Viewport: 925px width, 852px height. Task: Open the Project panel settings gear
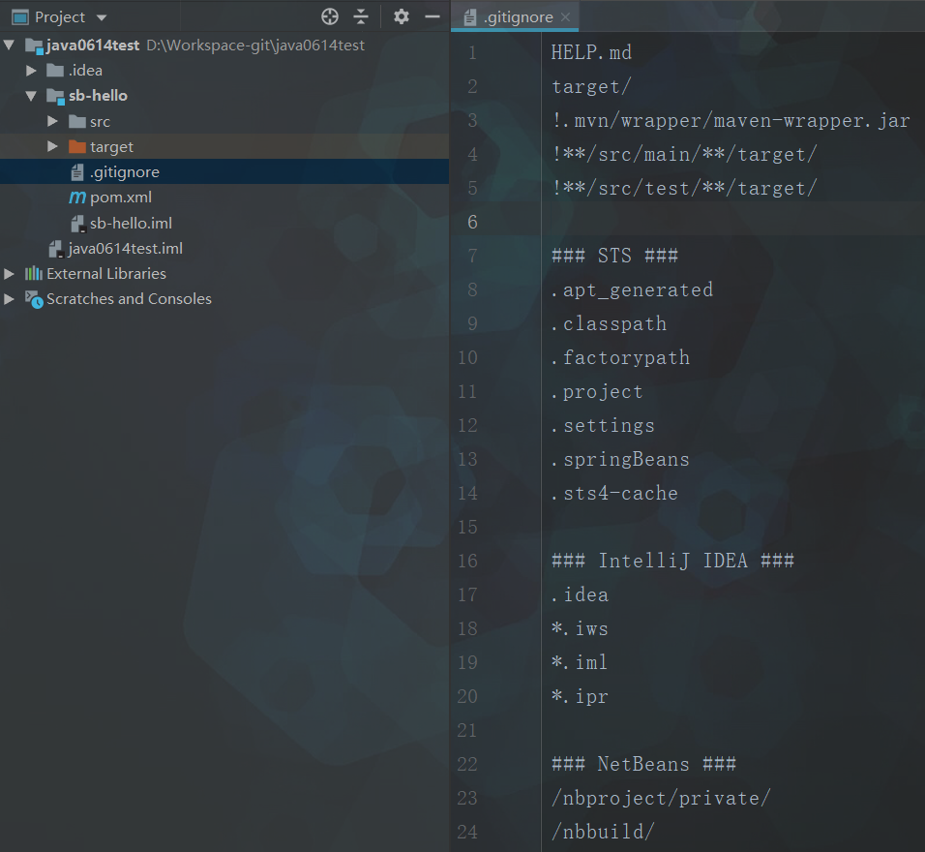[x=402, y=16]
